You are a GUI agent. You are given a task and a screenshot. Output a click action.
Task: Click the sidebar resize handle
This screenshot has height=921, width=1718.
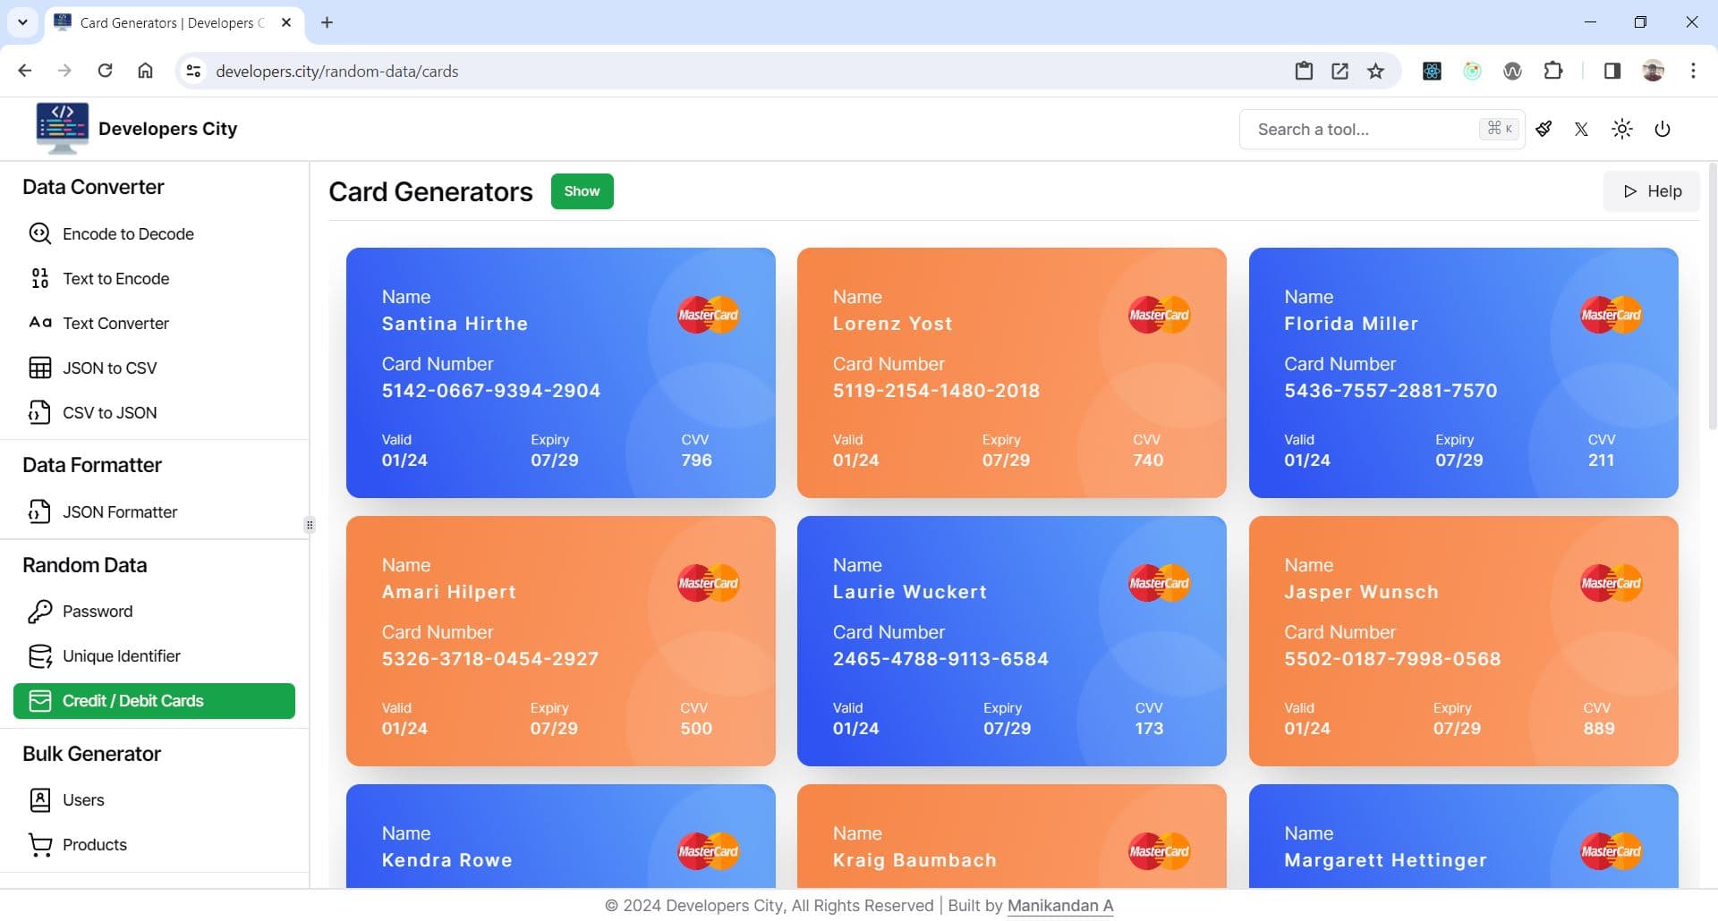(310, 525)
